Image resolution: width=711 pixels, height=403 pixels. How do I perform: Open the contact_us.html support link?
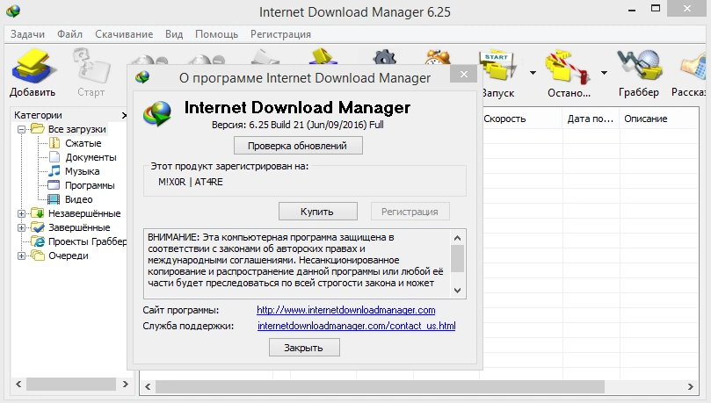357,326
